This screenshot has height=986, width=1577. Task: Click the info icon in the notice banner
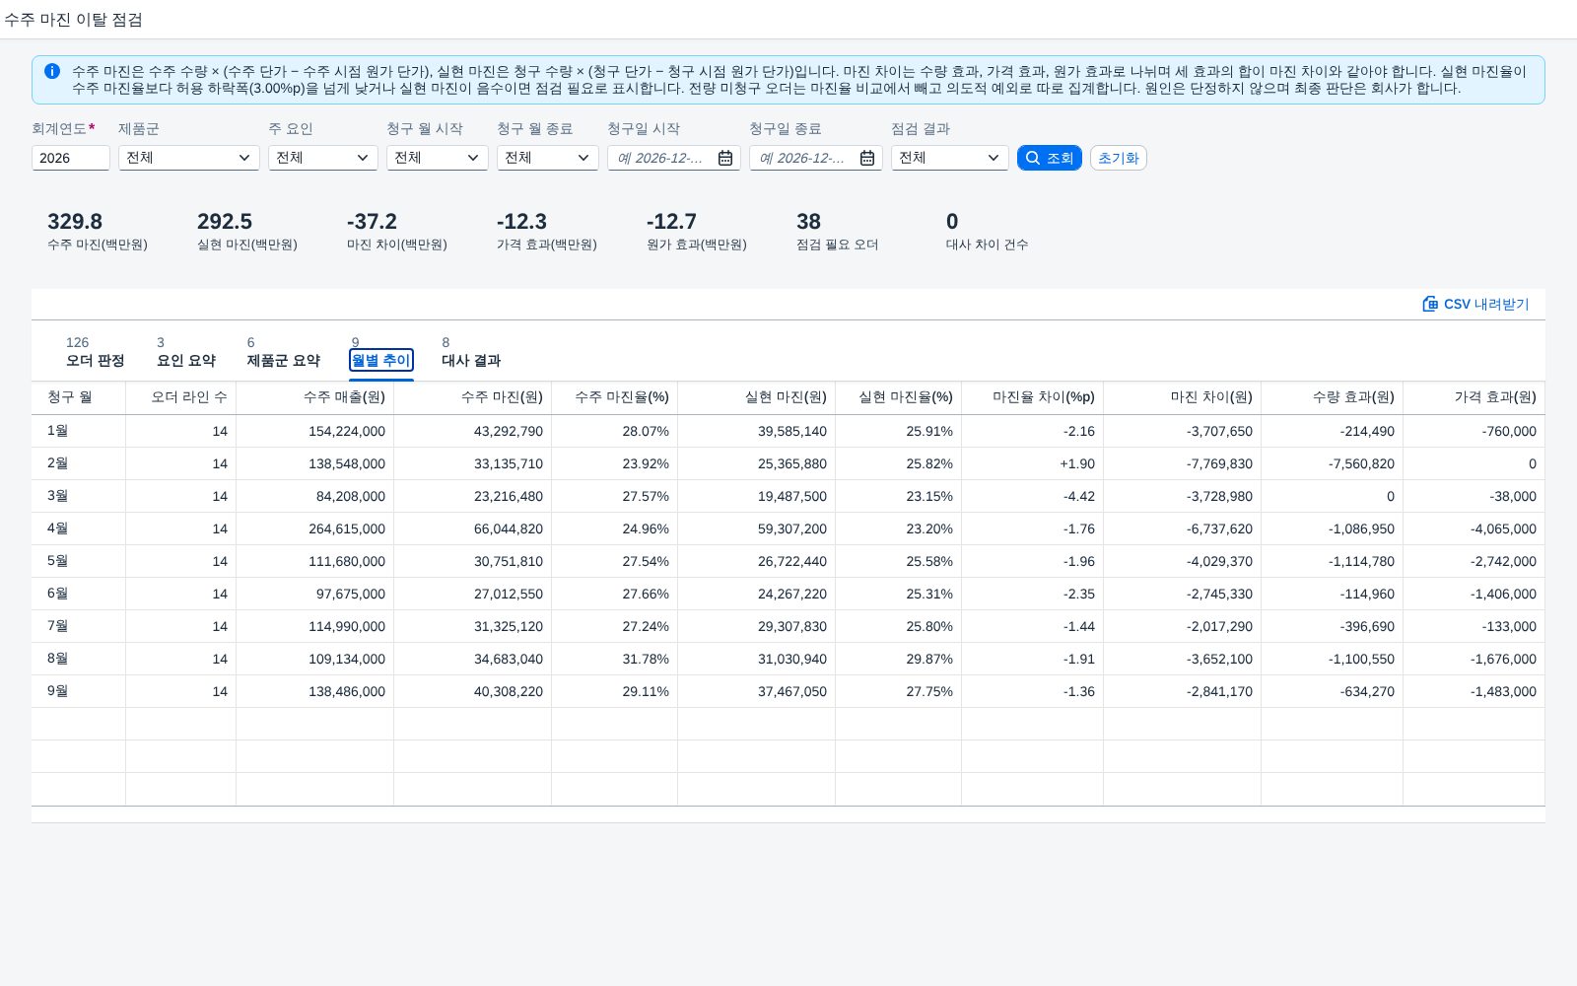tap(52, 71)
